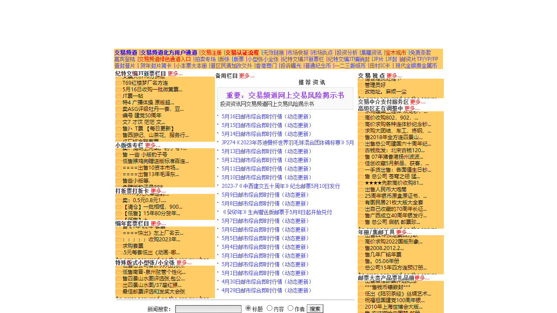Click folder icon next to 最佳邮票评选和发奖大会张
The image size is (557, 313).
tap(118, 291)
